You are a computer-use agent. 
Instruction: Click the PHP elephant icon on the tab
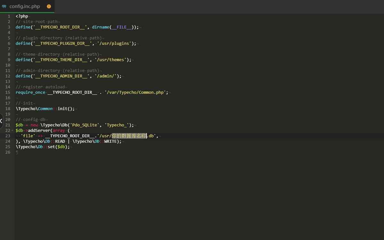tap(4, 6)
